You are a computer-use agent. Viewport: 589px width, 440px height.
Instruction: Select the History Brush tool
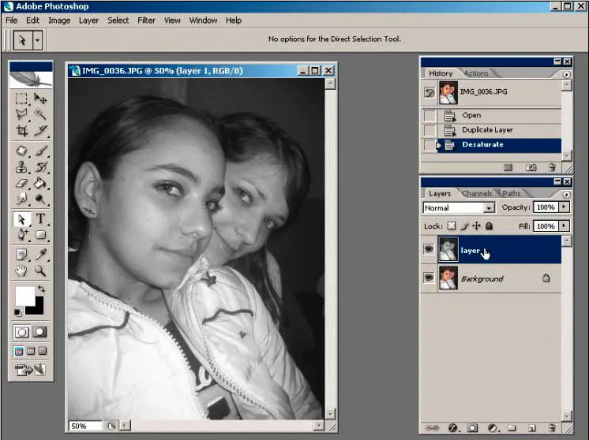pos(40,166)
